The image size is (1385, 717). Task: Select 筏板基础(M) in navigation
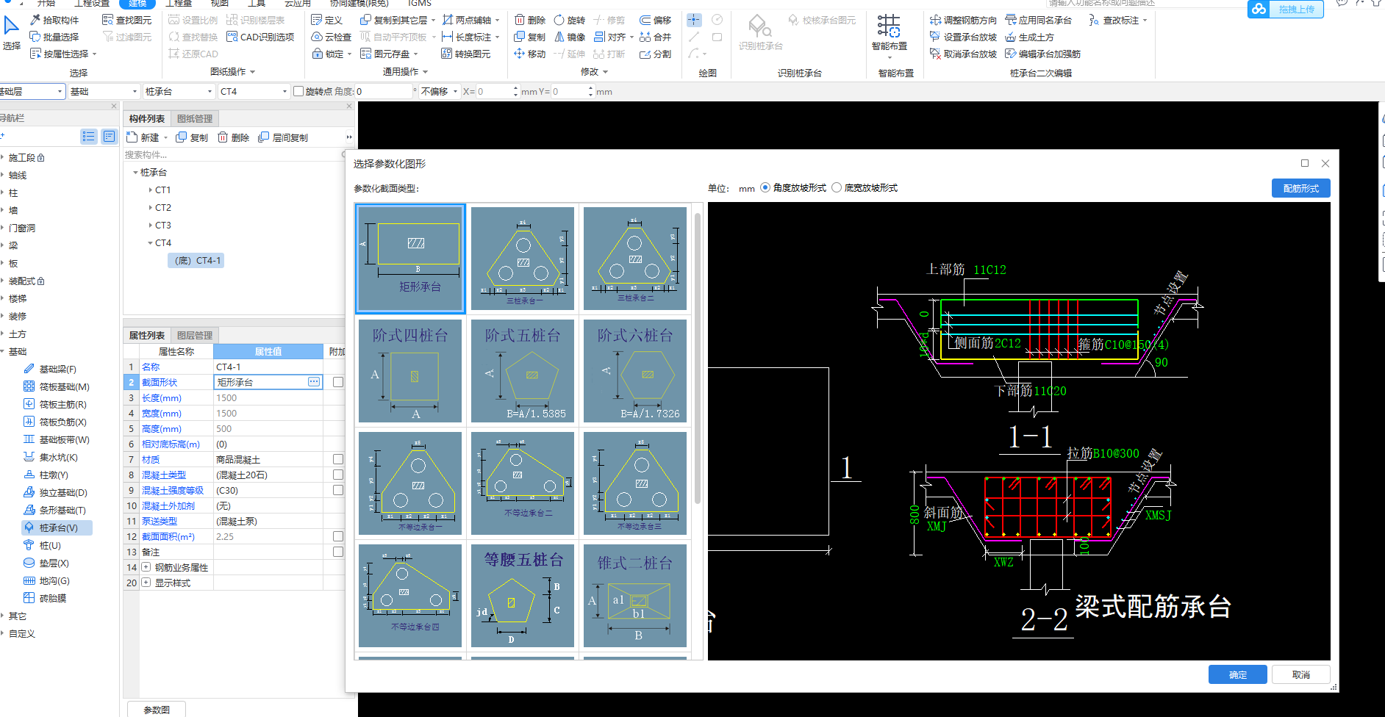(x=57, y=386)
